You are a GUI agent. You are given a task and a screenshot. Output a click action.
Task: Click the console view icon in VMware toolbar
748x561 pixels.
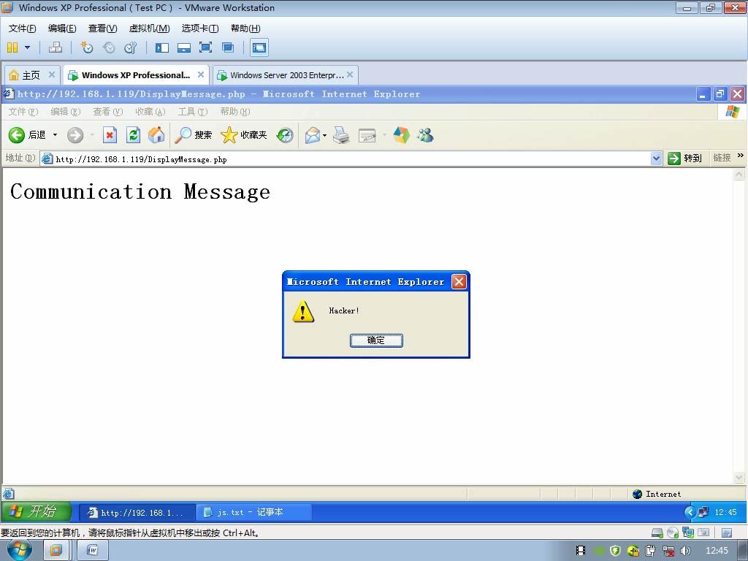(x=259, y=47)
